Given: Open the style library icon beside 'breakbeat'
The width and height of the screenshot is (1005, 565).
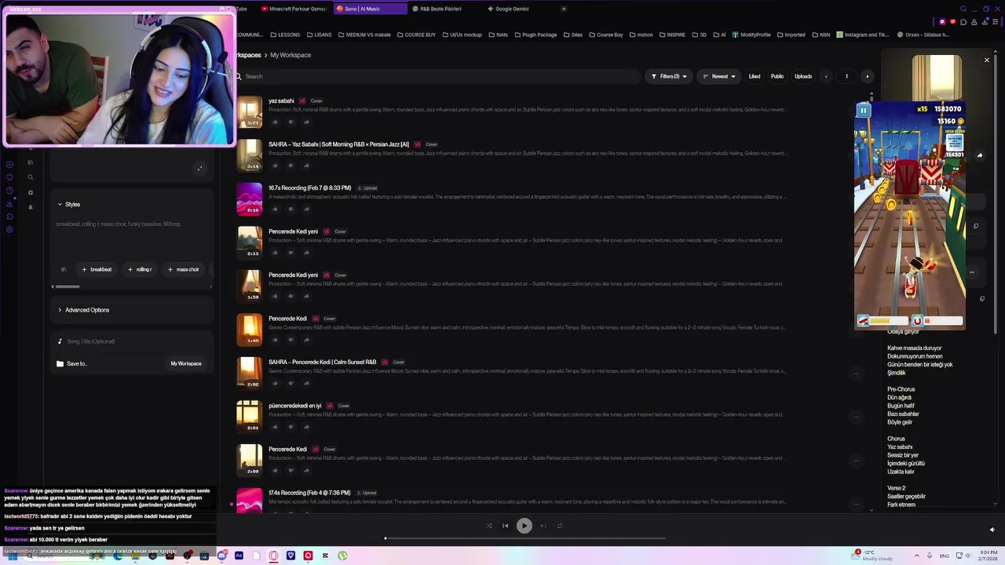Looking at the screenshot, I should coord(64,269).
